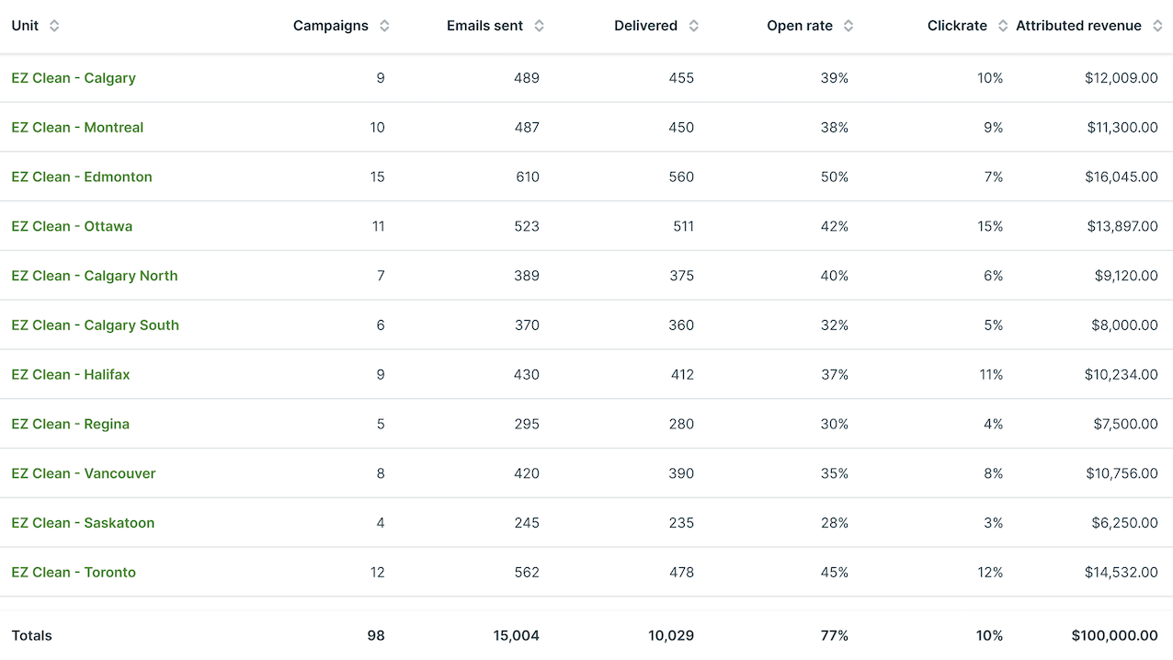The height and width of the screenshot is (660, 1173).
Task: Sort by Delivered using its arrow icon
Action: [693, 26]
